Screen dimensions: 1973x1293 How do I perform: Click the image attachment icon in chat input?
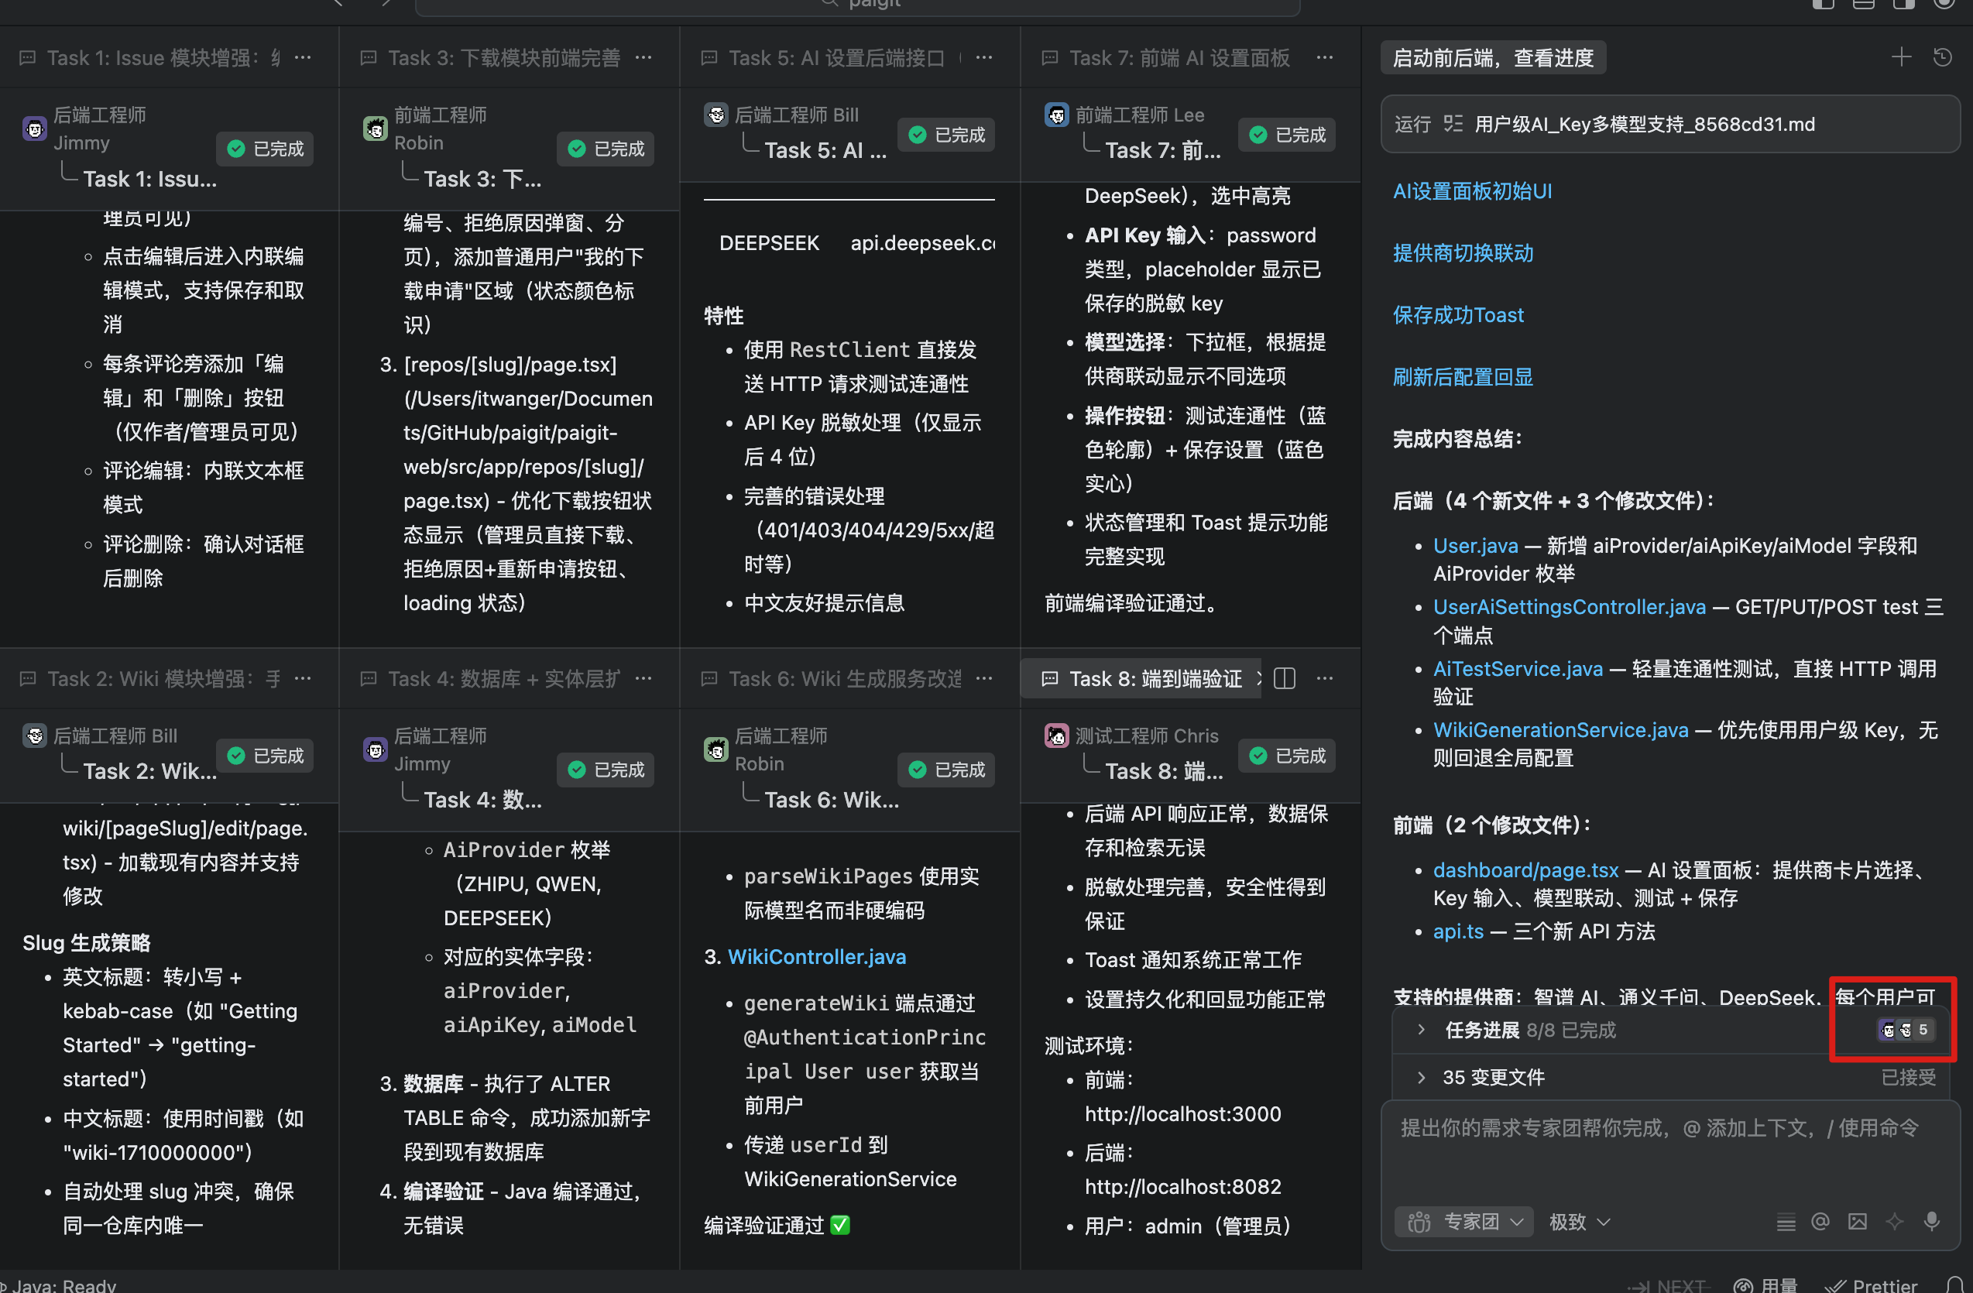tap(1857, 1221)
